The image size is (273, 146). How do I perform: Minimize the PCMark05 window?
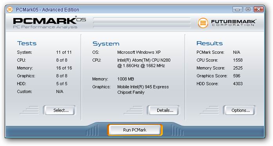tap(237, 9)
